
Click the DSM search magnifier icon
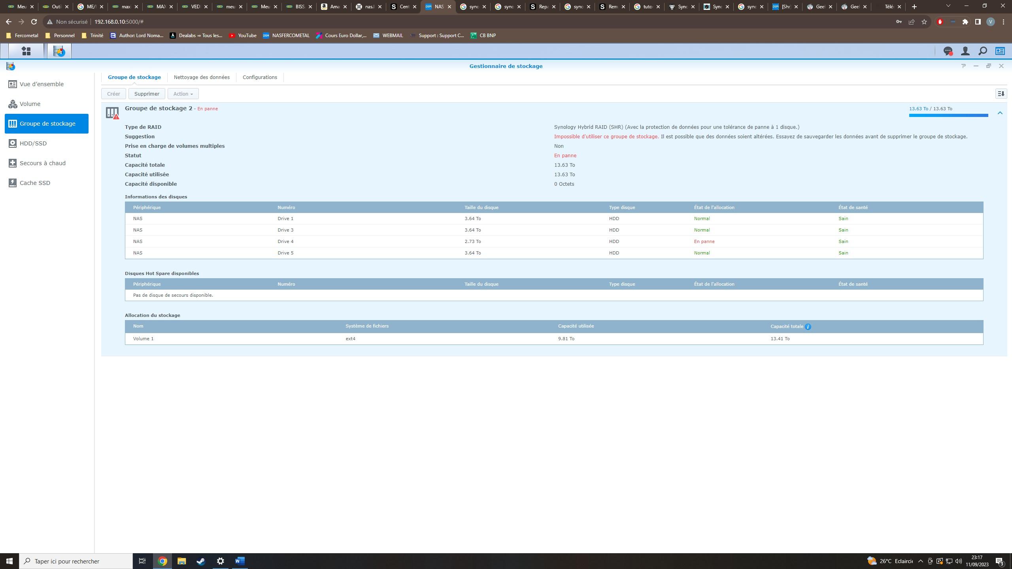click(x=982, y=51)
